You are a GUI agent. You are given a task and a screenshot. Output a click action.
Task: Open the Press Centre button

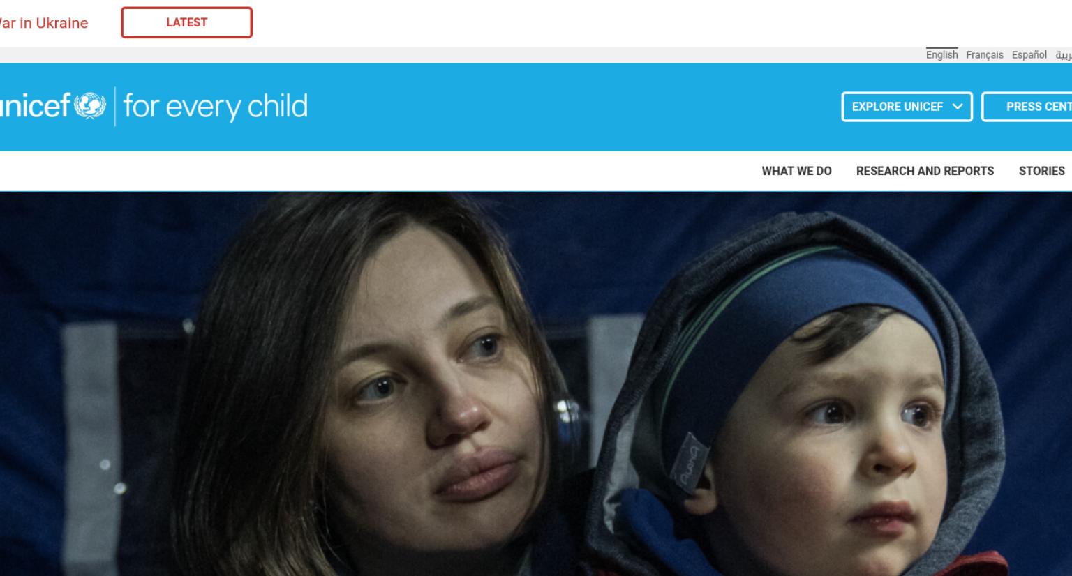[x=1027, y=107]
